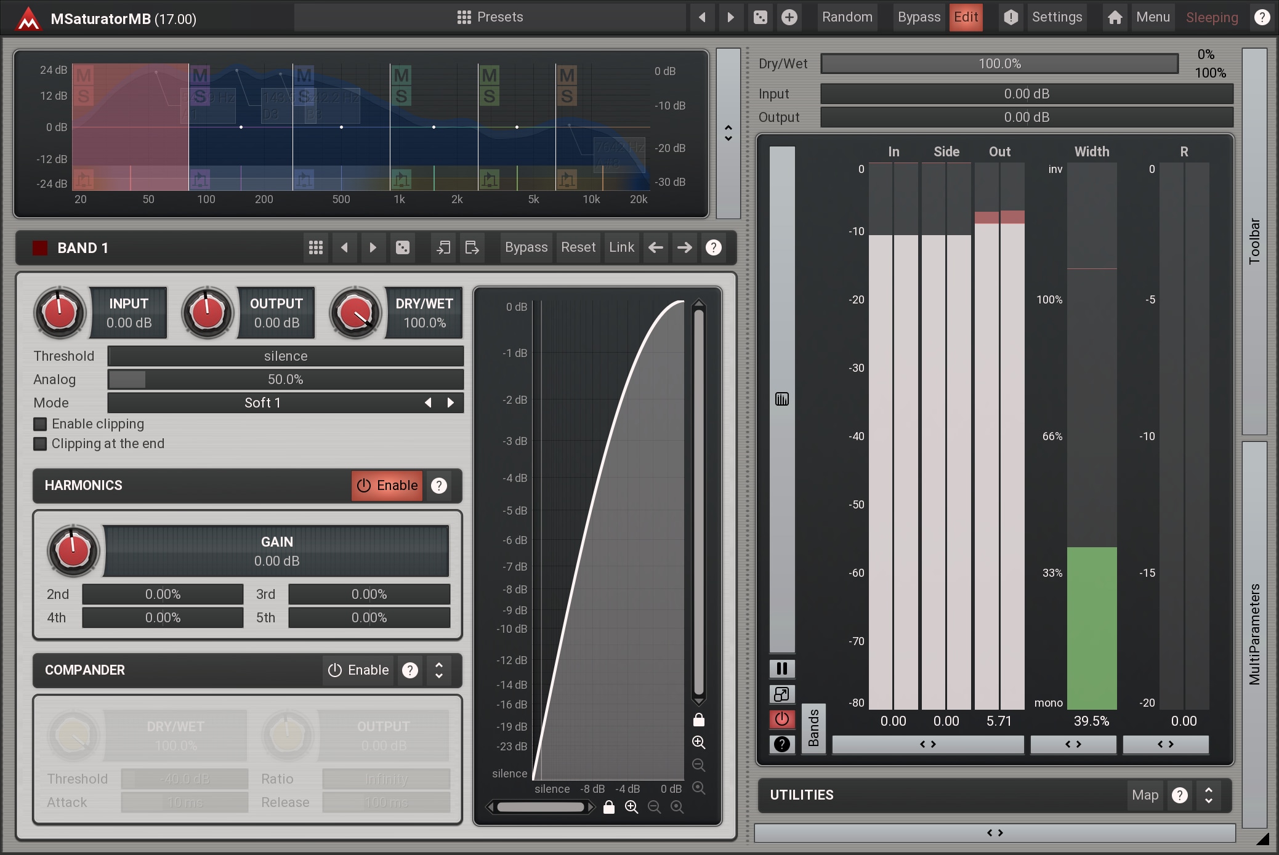
Task: Check the Clipping at the end option
Action: click(x=41, y=444)
